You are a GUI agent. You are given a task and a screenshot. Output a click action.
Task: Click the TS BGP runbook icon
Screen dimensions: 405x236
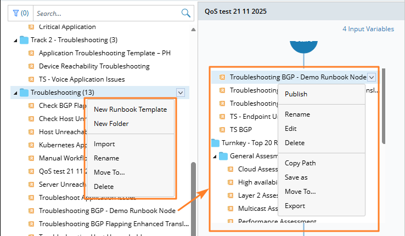click(x=223, y=130)
